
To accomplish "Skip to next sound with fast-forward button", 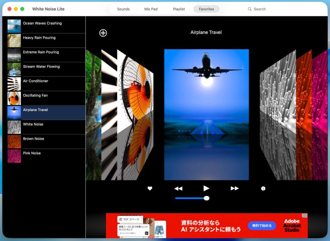I will 235,188.
